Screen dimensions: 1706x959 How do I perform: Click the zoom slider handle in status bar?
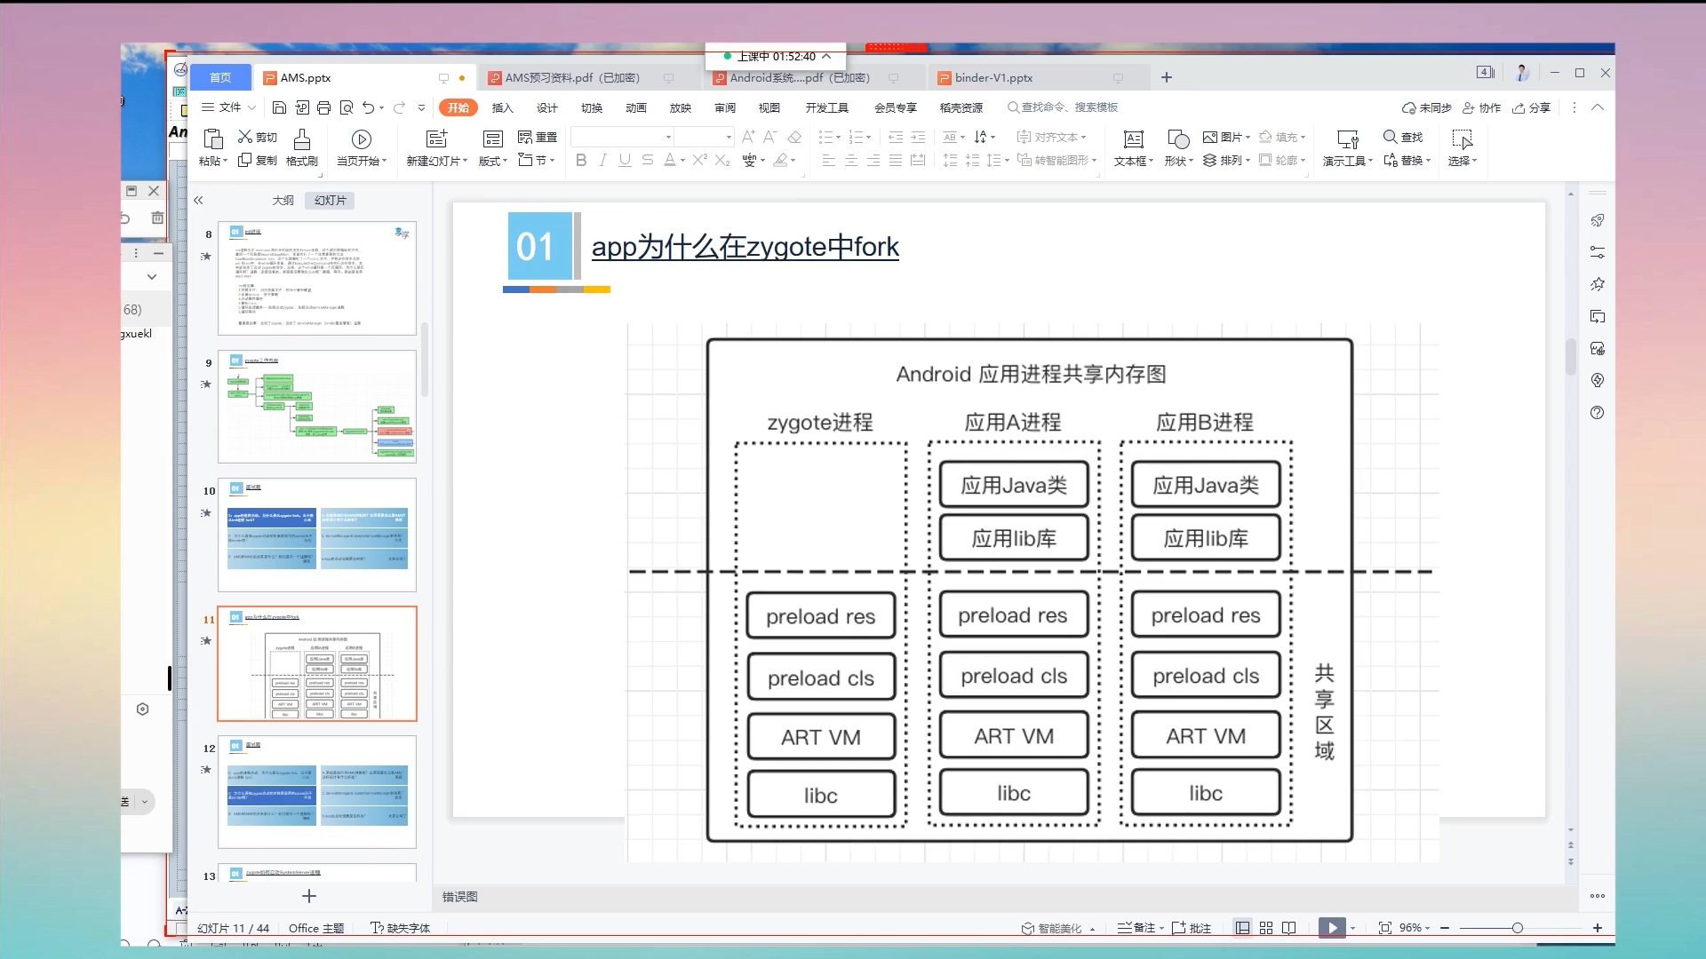click(1517, 928)
